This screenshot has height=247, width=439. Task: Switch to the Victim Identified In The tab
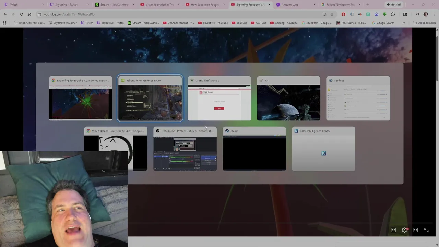pos(160,5)
